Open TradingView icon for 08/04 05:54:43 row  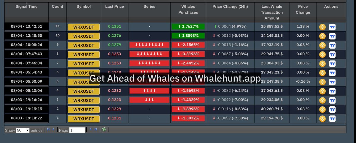pyautogui.click(x=332, y=73)
